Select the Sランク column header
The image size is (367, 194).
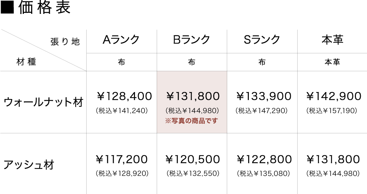point(262,39)
